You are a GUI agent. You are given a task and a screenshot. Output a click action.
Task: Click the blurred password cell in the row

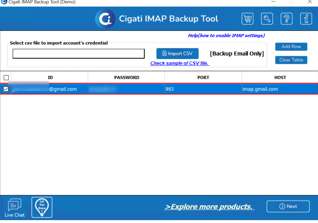[127, 89]
